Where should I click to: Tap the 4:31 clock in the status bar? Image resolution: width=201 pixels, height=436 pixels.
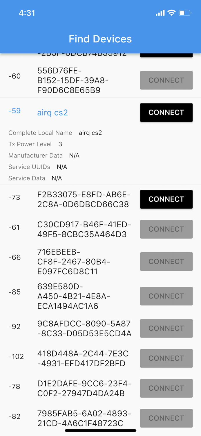pos(27,13)
